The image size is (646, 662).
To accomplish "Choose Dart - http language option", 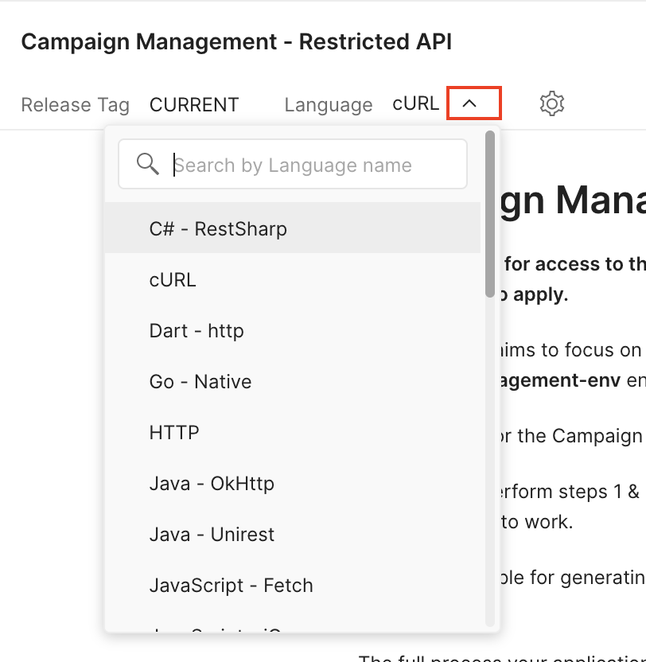I will [293, 330].
